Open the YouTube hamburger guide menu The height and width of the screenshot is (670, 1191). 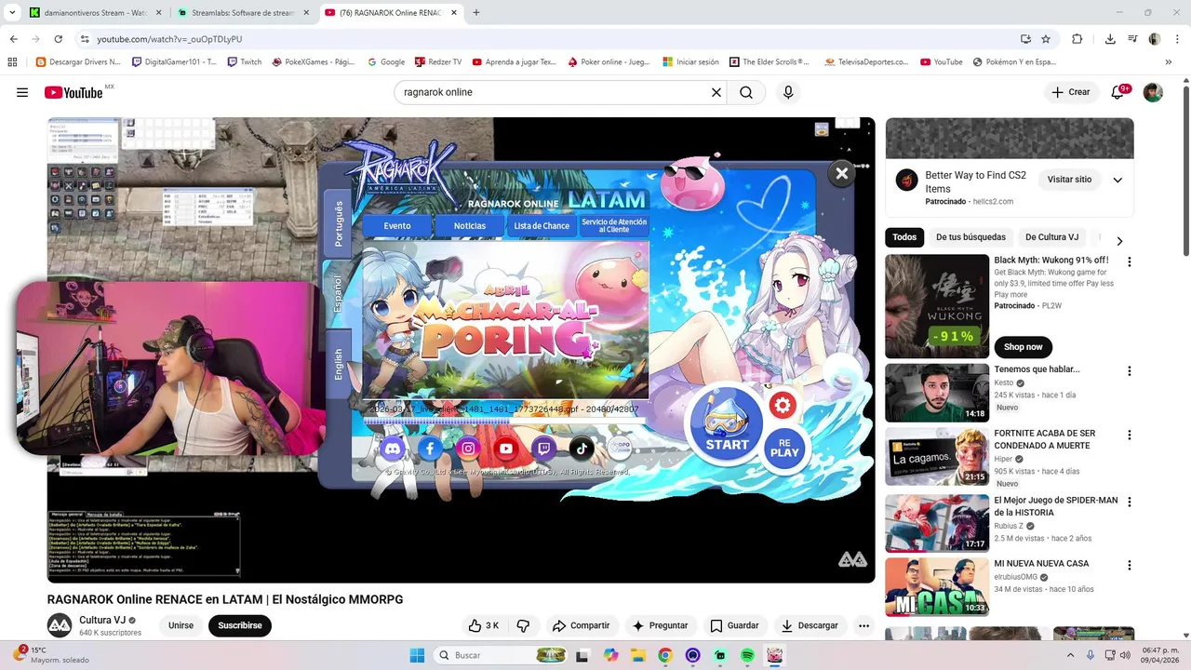tap(22, 92)
